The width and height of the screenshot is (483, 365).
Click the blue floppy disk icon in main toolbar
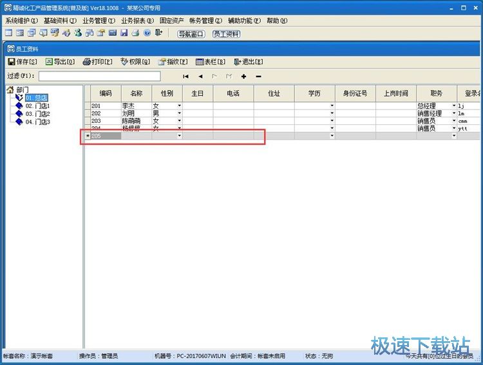124,33
